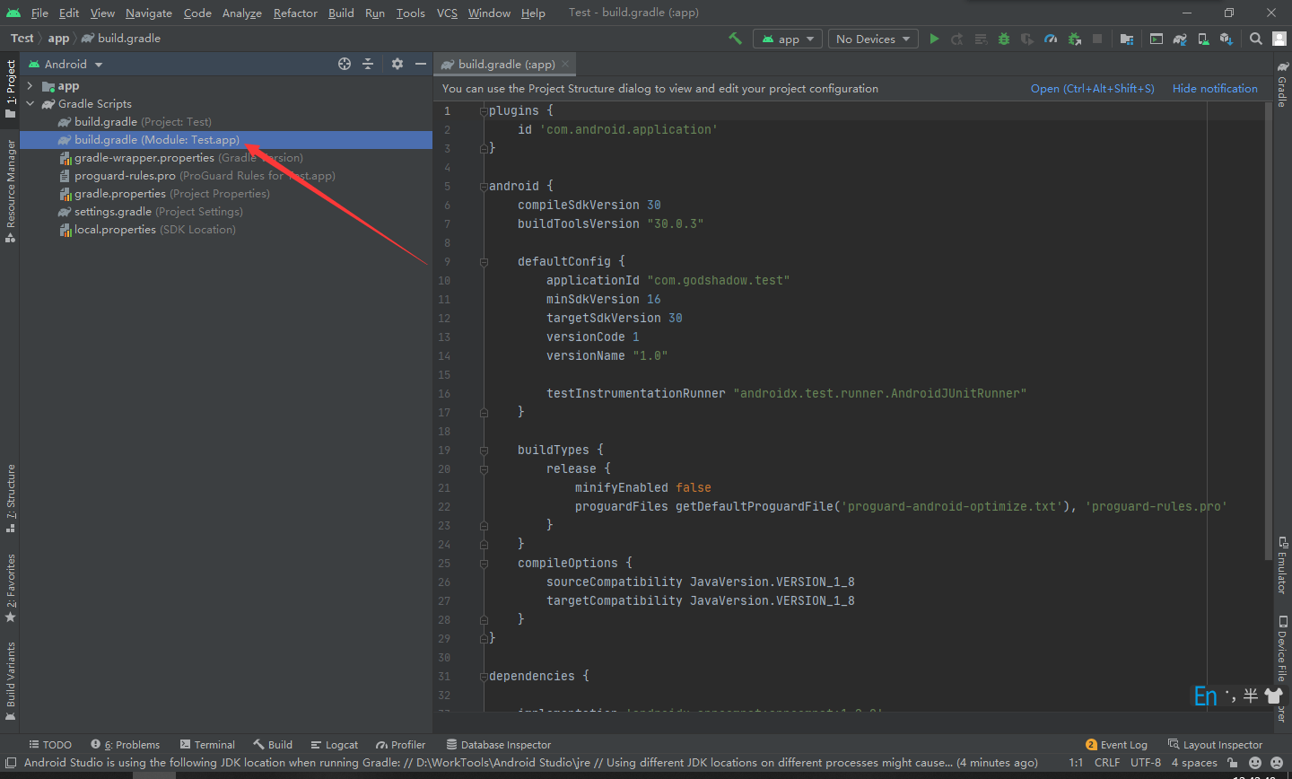Click the apply changes and restart activity icon
Image resolution: width=1292 pixels, height=779 pixels.
point(957,39)
